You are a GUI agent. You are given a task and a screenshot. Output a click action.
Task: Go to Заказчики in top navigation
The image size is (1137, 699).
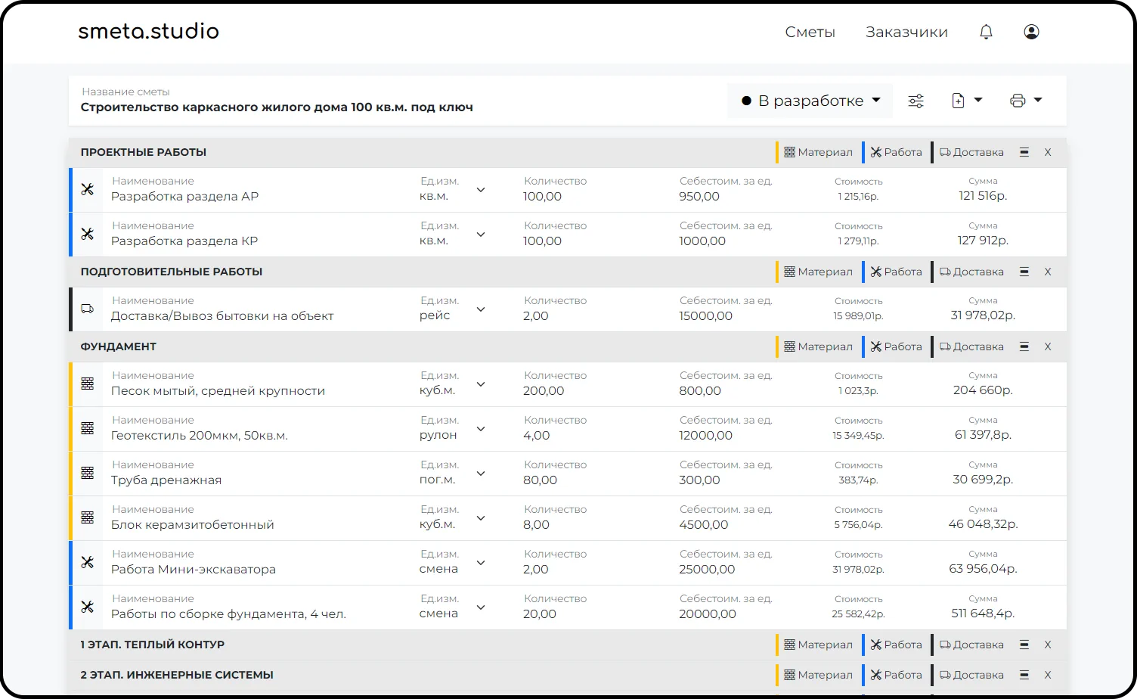click(906, 32)
